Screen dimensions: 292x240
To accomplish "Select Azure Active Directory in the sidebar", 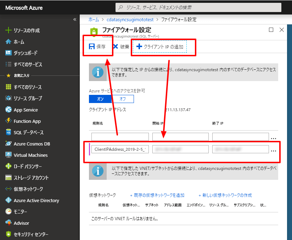I will coord(36,201).
